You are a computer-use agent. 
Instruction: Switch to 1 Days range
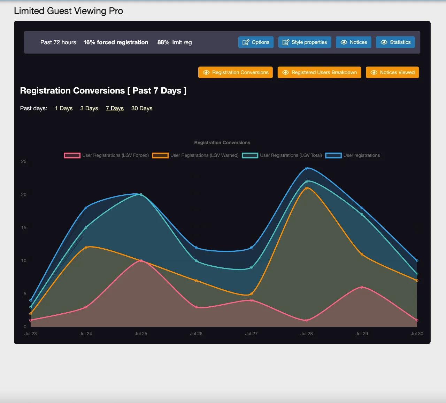click(64, 108)
